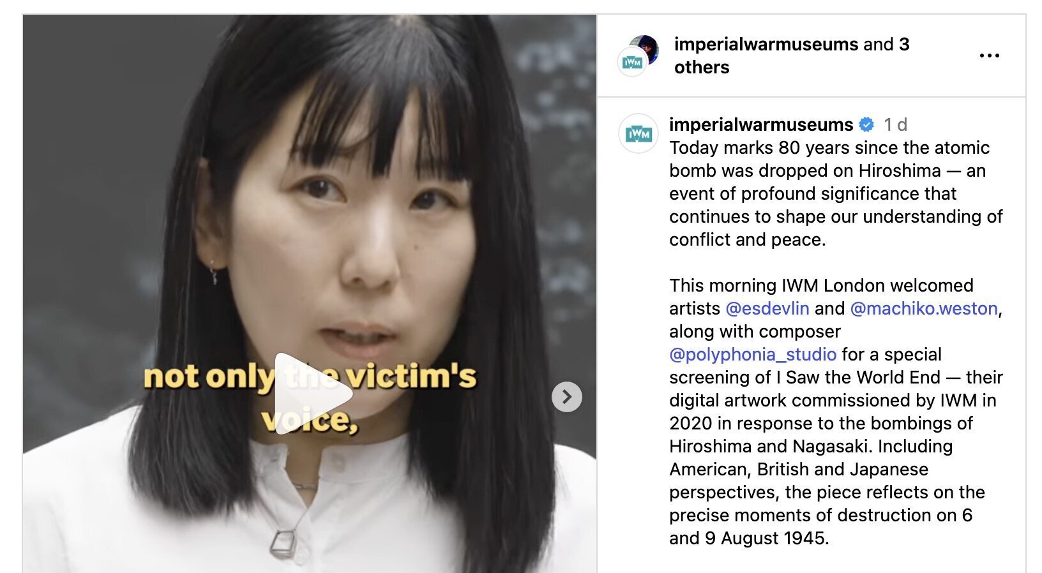
Task: Play the video with the white play button
Action: [x=313, y=394]
